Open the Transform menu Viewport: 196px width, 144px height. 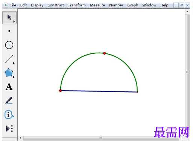coord(77,5)
